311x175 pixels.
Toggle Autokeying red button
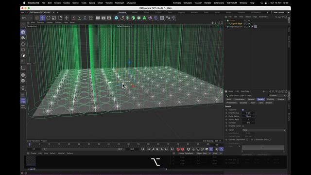click(x=183, y=149)
